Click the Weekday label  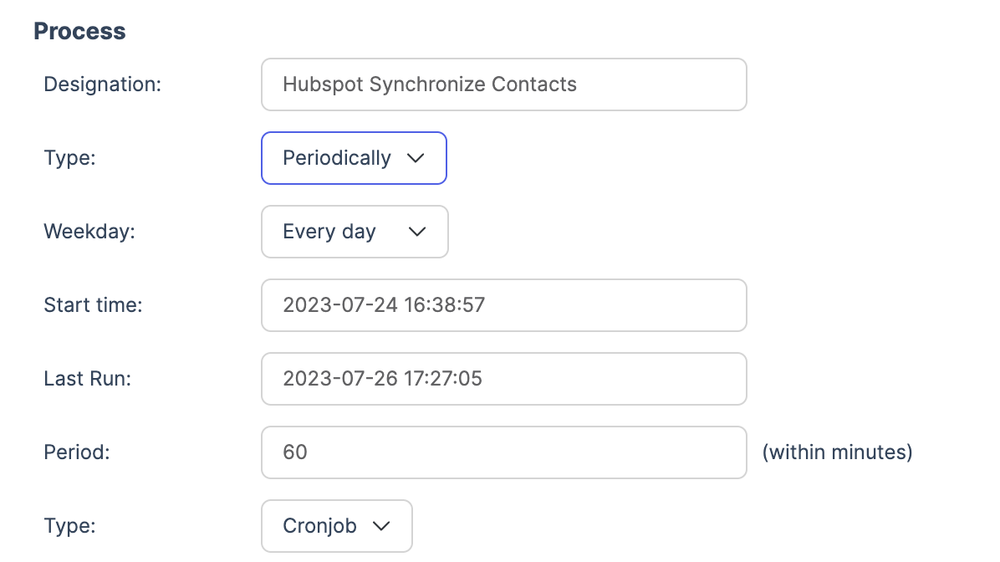(89, 232)
